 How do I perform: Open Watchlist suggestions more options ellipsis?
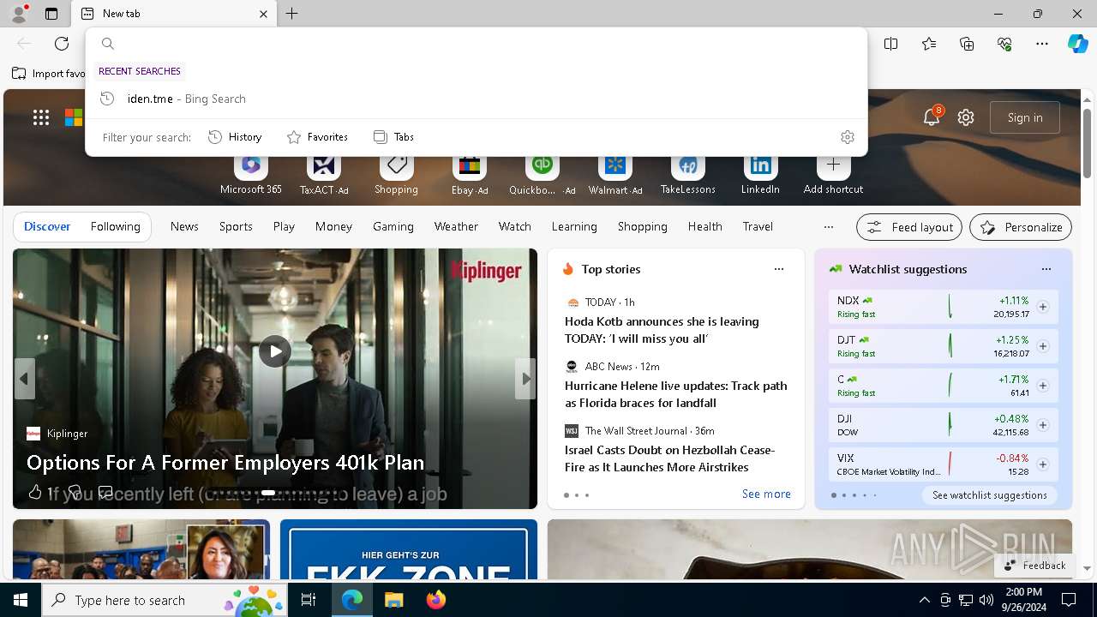(x=1046, y=269)
